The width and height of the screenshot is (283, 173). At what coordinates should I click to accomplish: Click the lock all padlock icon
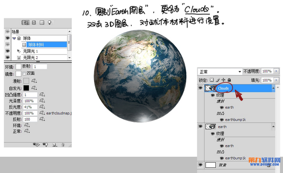(229, 79)
